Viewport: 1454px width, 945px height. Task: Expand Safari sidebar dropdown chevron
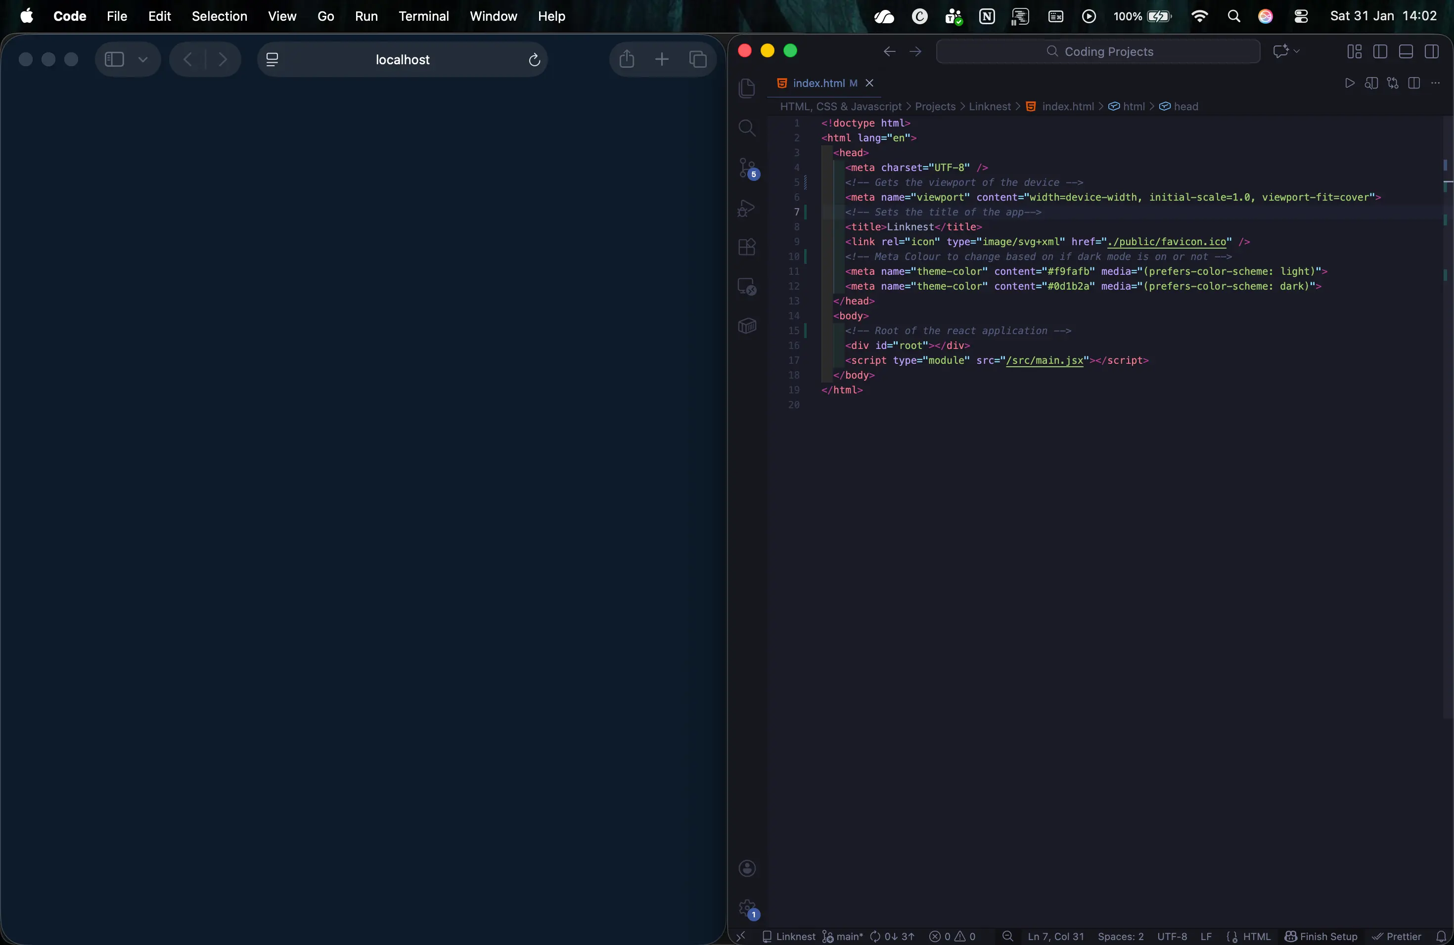143,60
